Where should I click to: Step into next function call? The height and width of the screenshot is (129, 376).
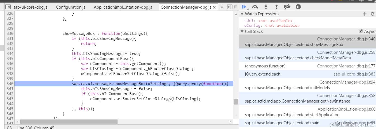click(x=266, y=7)
